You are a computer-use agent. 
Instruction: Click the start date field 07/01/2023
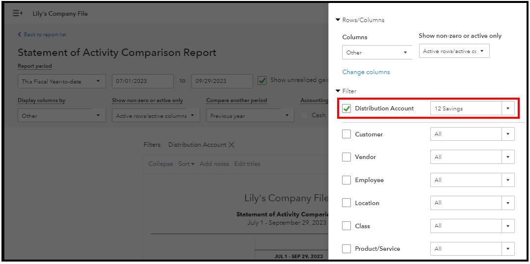142,81
